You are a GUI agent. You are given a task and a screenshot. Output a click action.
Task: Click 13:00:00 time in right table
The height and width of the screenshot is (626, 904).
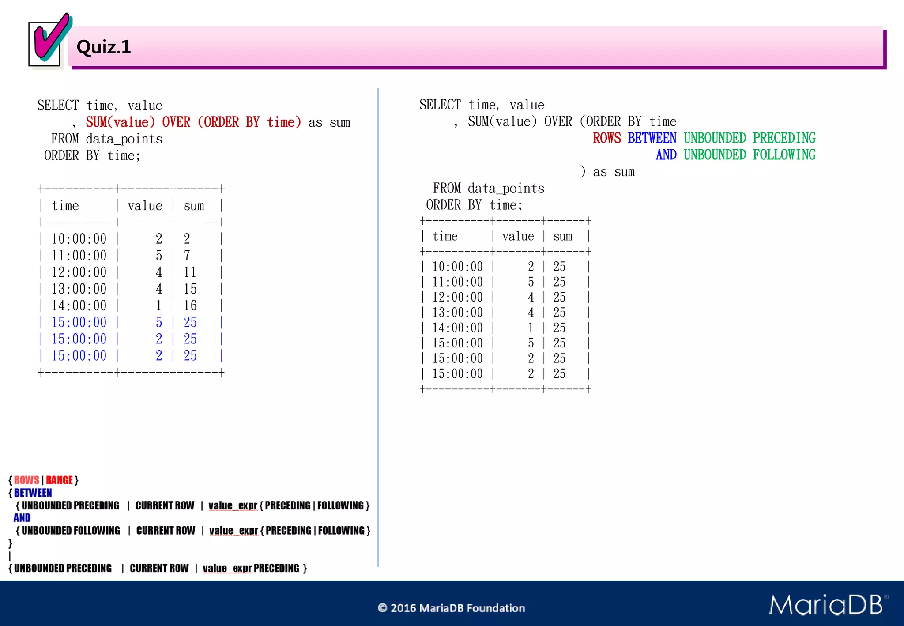[x=458, y=313]
